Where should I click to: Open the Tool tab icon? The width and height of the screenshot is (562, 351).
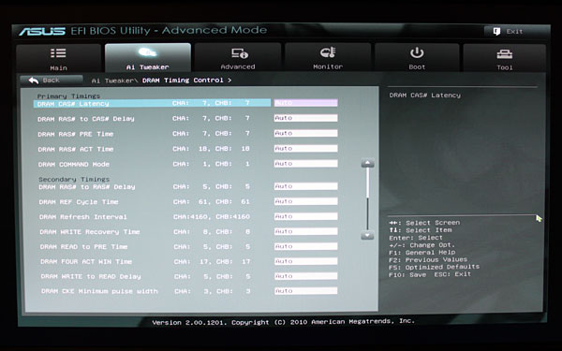click(504, 53)
